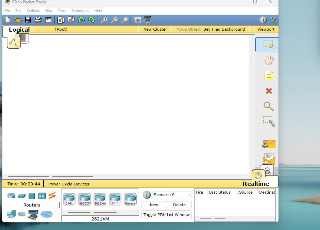Open the Custom Devices Dialog icon
The width and height of the screenshot is (320, 230).
pos(147,20)
